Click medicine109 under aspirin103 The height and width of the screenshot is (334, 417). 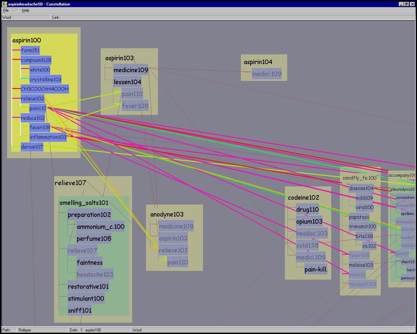130,70
